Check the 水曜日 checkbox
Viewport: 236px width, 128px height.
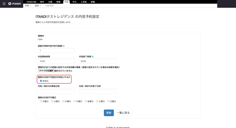coord(63,101)
